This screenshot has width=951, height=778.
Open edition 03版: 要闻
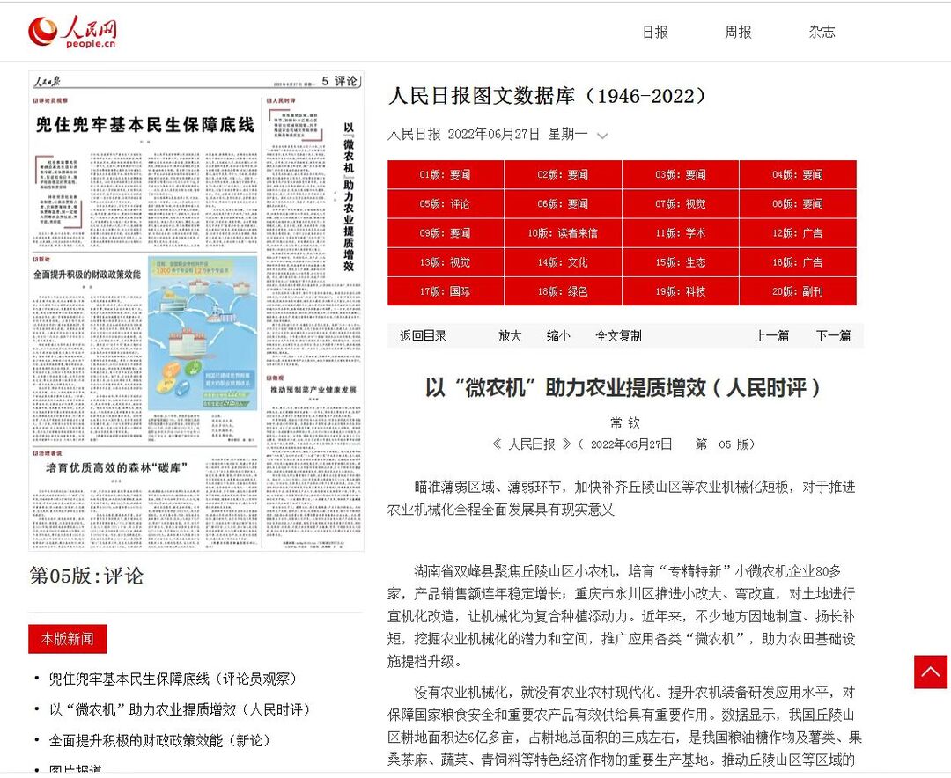[x=681, y=174]
